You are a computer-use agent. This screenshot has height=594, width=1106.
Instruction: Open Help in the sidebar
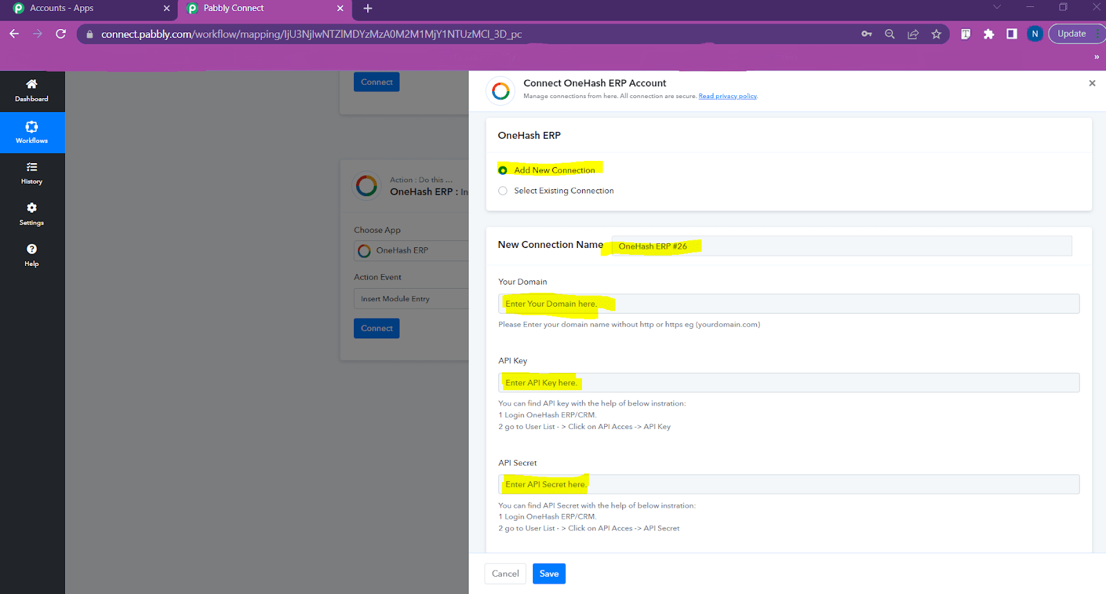[x=32, y=255]
